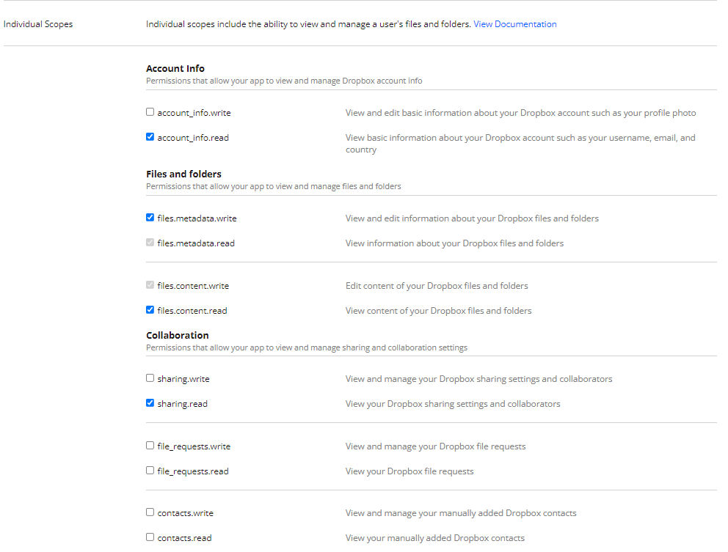
Task: Open the View Documentation link
Action: point(514,24)
